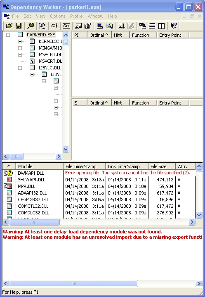The height and width of the screenshot is (297, 205).
Task: Sort module list by Link Time Stamp
Action: (127, 166)
